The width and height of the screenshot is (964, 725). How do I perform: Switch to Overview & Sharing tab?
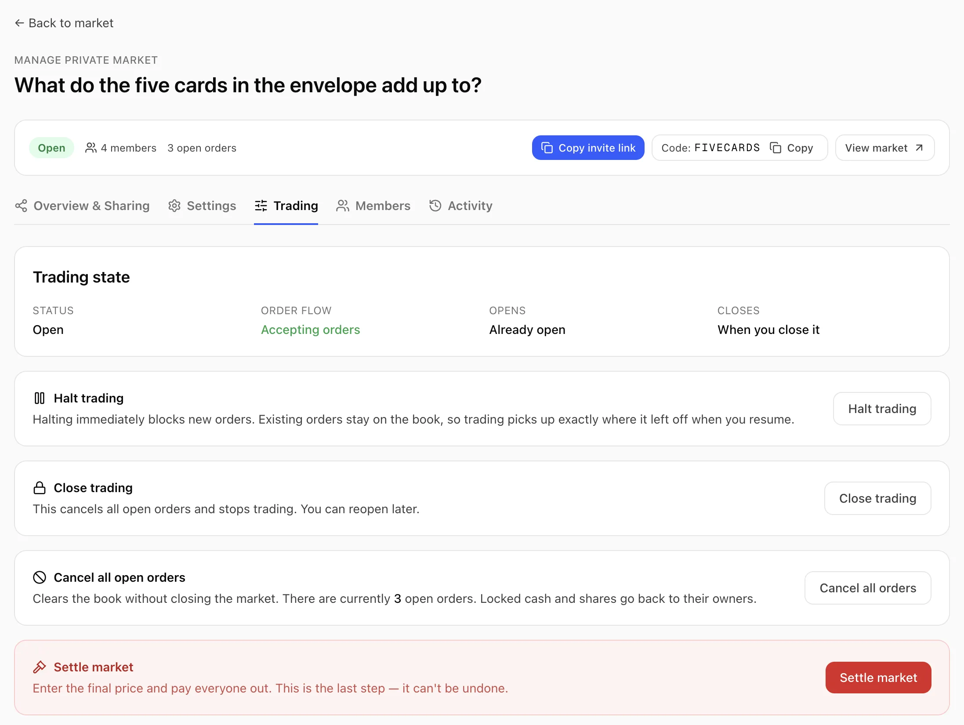pos(82,206)
